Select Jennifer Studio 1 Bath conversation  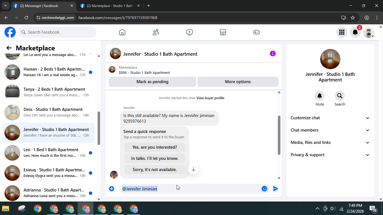pos(49,133)
